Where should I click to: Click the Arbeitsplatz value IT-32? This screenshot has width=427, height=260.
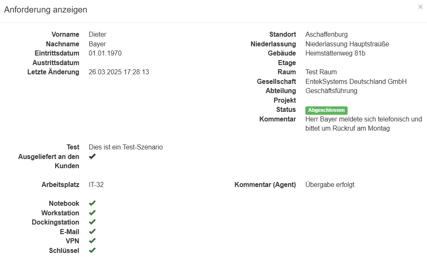(96, 184)
